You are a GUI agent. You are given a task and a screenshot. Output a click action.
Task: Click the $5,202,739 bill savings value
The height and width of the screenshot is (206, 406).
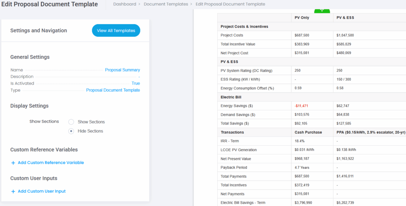(345, 203)
